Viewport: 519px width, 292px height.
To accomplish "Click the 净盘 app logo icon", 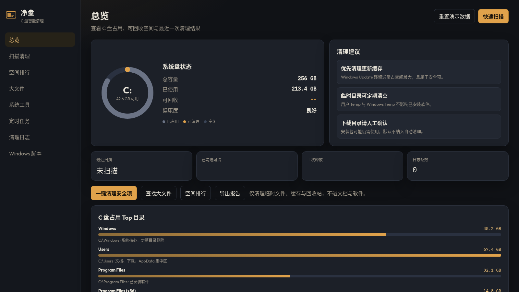I will pos(11,15).
